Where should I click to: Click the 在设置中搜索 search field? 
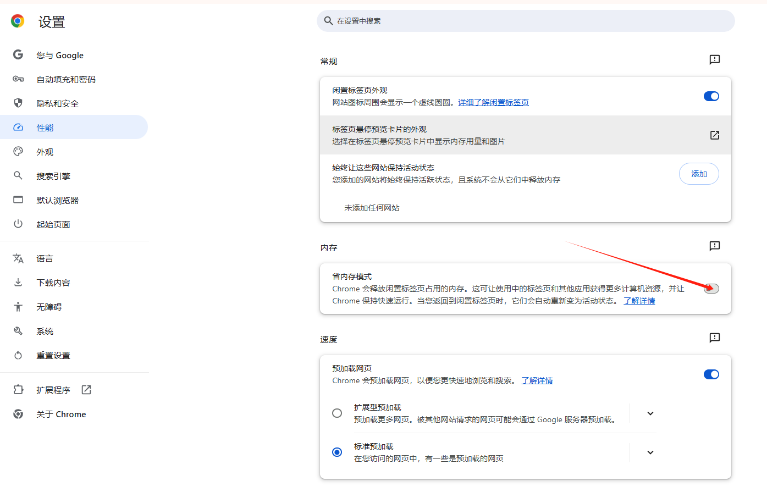(x=526, y=21)
